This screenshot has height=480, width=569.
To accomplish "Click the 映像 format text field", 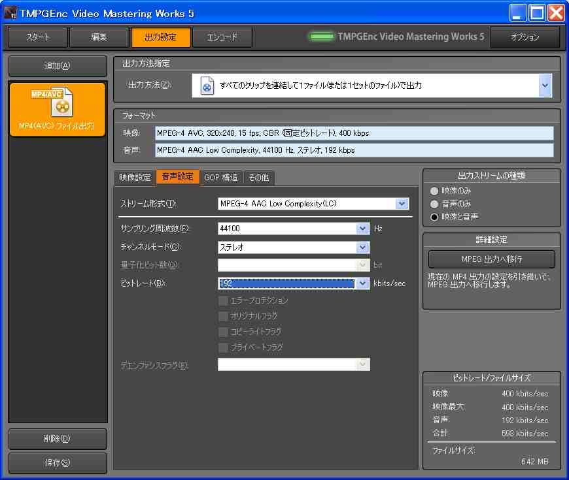I will [x=354, y=133].
